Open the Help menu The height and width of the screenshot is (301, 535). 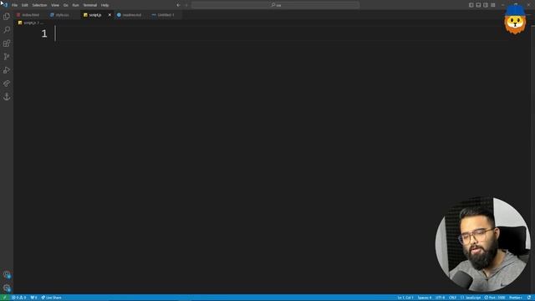(104, 5)
